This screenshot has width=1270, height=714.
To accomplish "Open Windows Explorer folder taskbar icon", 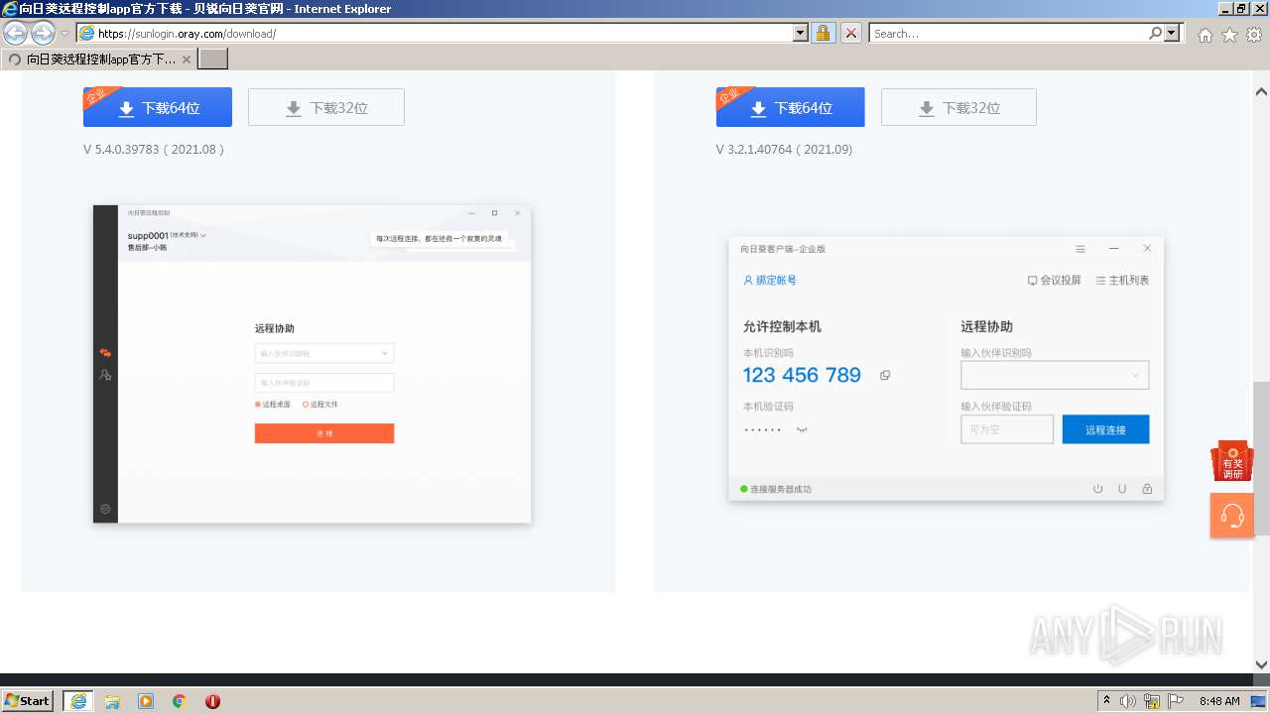I will click(x=112, y=701).
